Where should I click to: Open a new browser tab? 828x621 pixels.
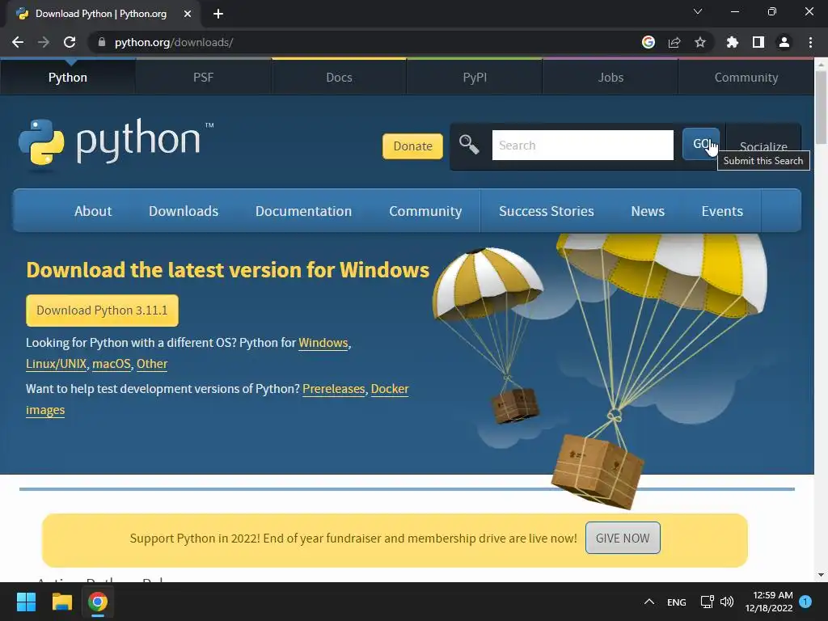[x=218, y=14]
